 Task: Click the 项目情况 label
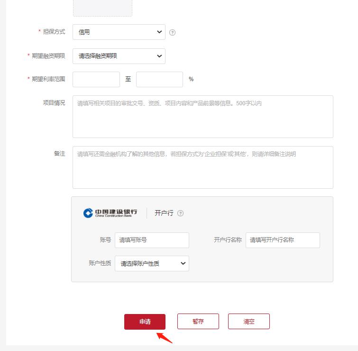pos(54,103)
